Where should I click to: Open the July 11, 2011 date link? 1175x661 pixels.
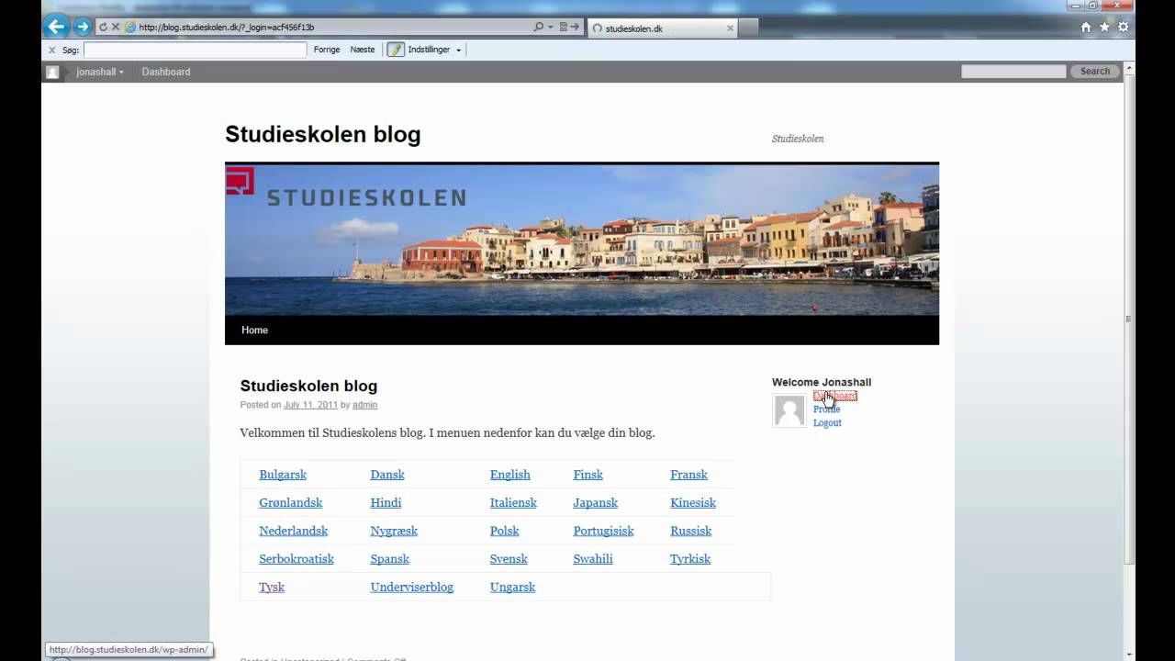[310, 405]
